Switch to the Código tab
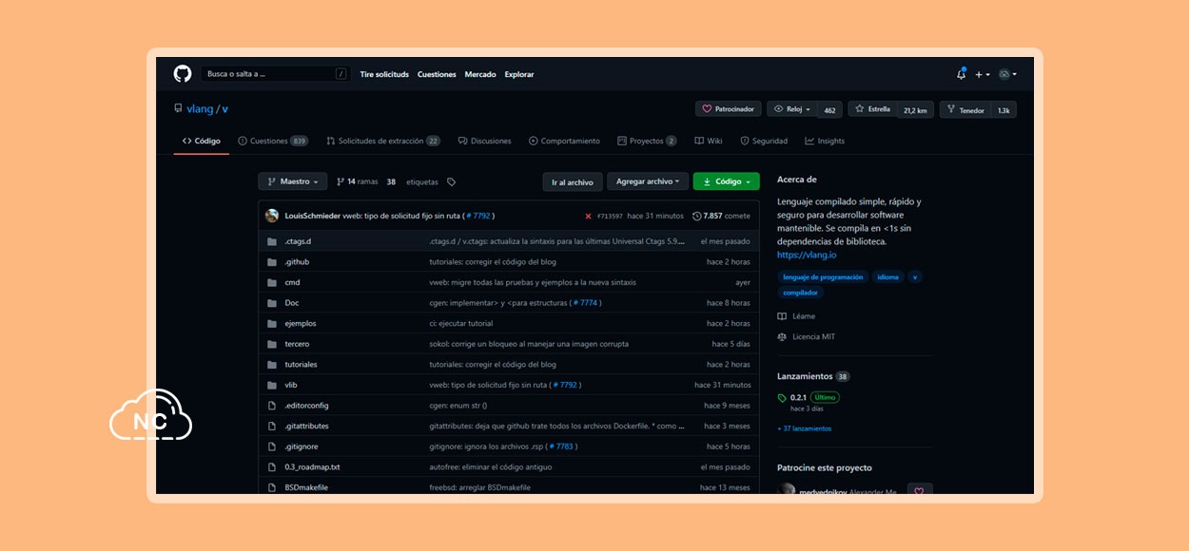 (202, 141)
